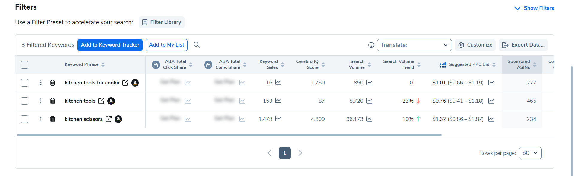Open Amazon search for kitchen scissors
The width and height of the screenshot is (574, 176).
tap(118, 119)
